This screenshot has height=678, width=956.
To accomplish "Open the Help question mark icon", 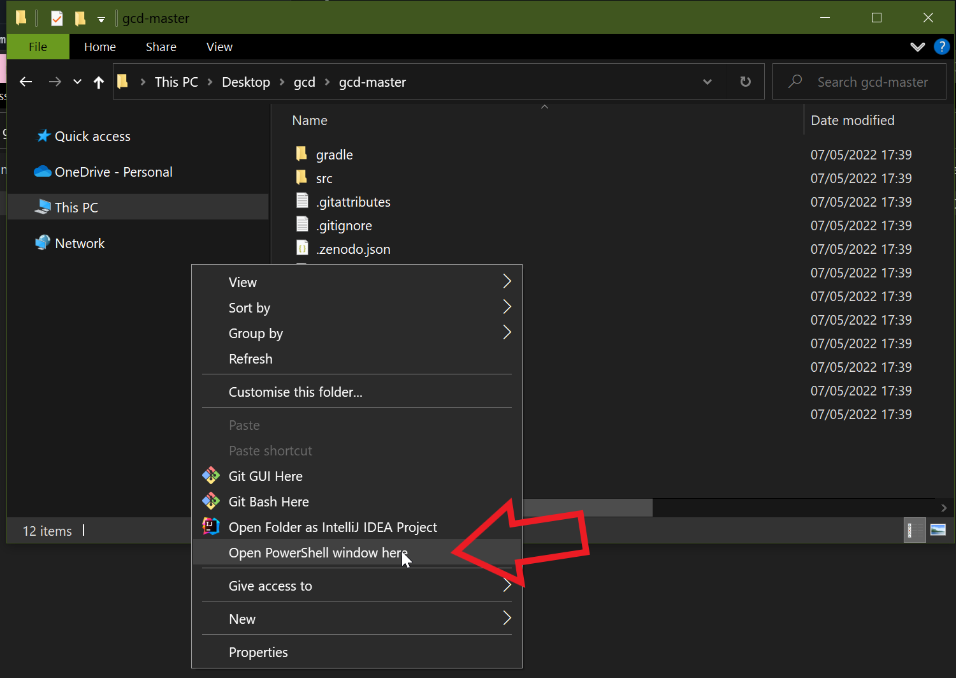I will (x=941, y=47).
